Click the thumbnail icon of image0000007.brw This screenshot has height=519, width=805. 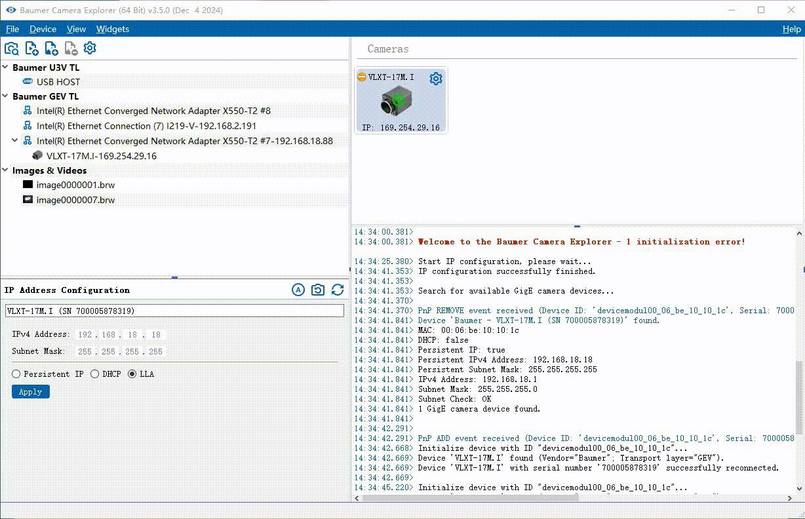[x=28, y=200]
